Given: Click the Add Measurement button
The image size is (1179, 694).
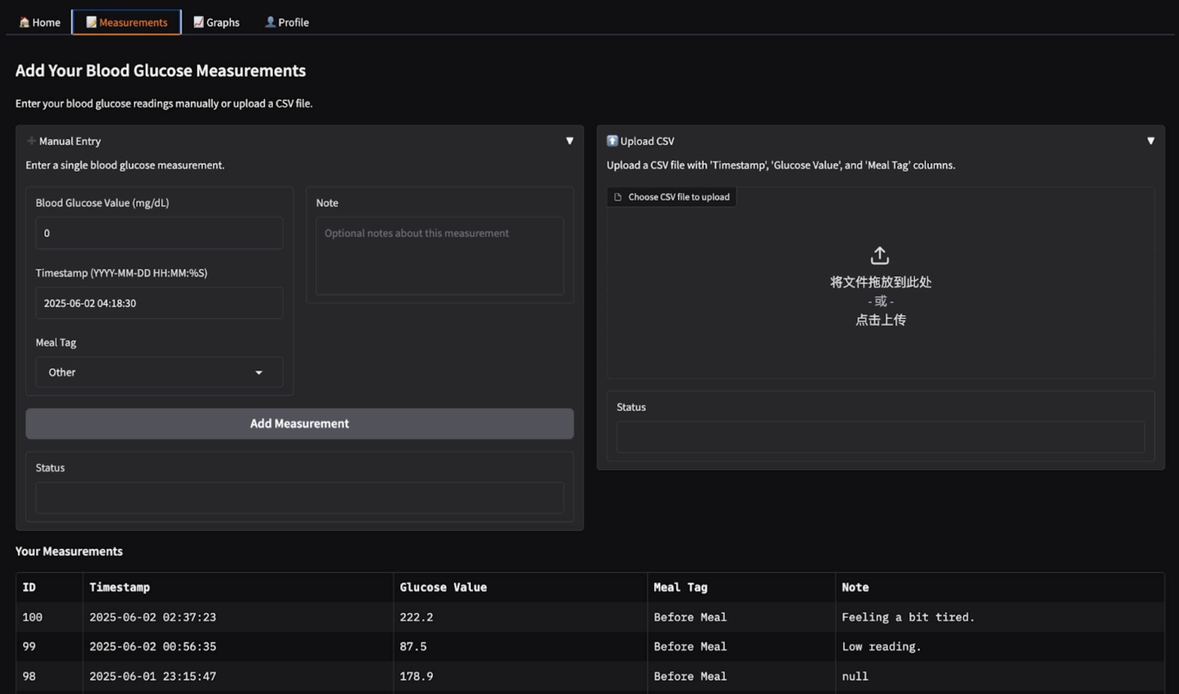Looking at the screenshot, I should [300, 424].
